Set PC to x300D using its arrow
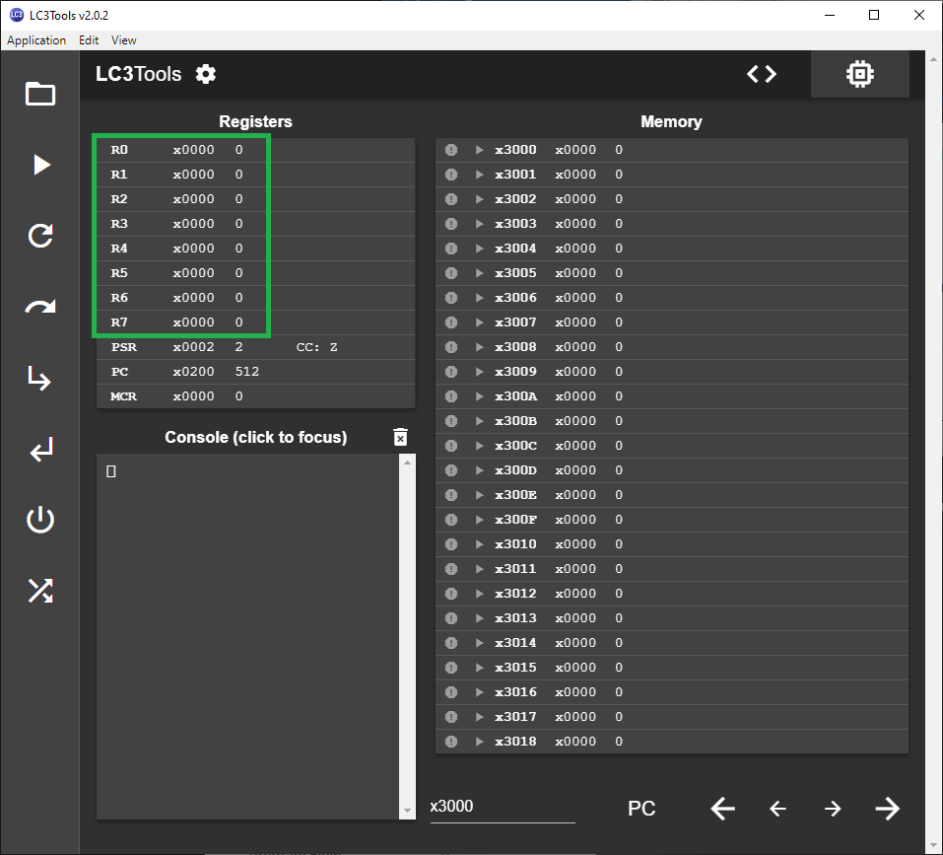Screen dimensions: 943x855 tap(479, 470)
